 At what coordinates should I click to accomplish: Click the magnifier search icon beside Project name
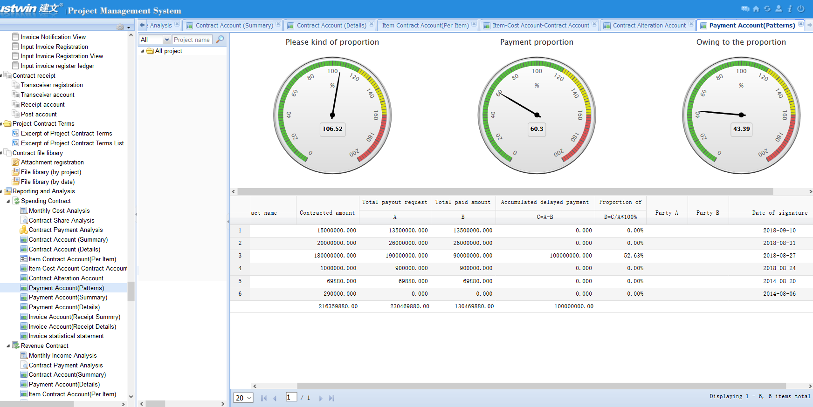tap(220, 40)
